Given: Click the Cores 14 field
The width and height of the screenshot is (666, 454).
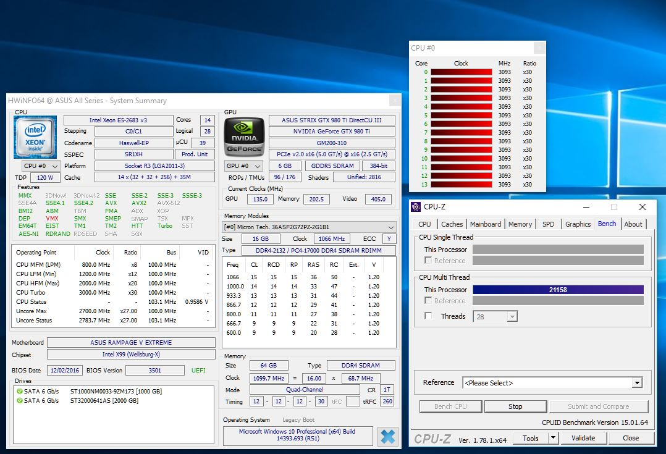Looking at the screenshot, I should pos(208,120).
